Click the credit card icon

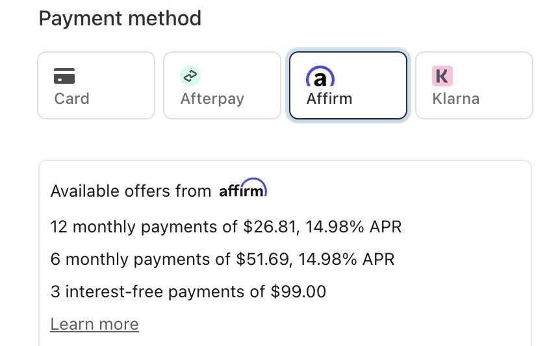click(64, 76)
